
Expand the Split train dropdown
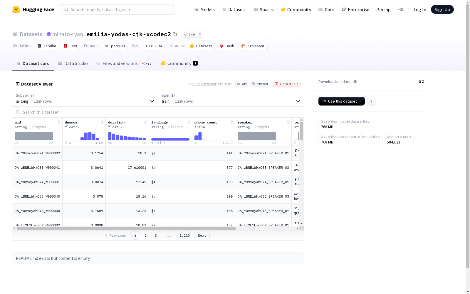click(x=231, y=98)
